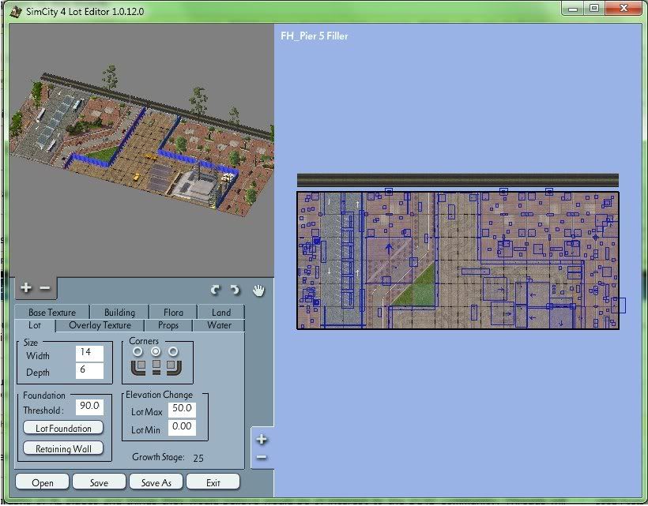The image size is (648, 506).
Task: Edit the Lot Min elevation field
Action: click(183, 427)
